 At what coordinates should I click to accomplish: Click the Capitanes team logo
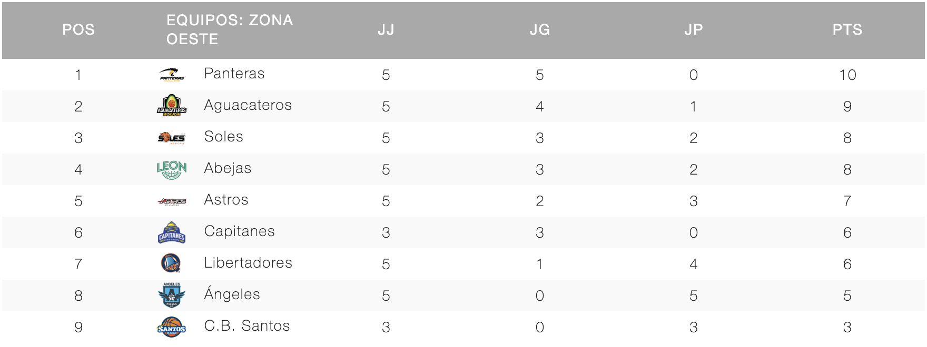click(172, 232)
